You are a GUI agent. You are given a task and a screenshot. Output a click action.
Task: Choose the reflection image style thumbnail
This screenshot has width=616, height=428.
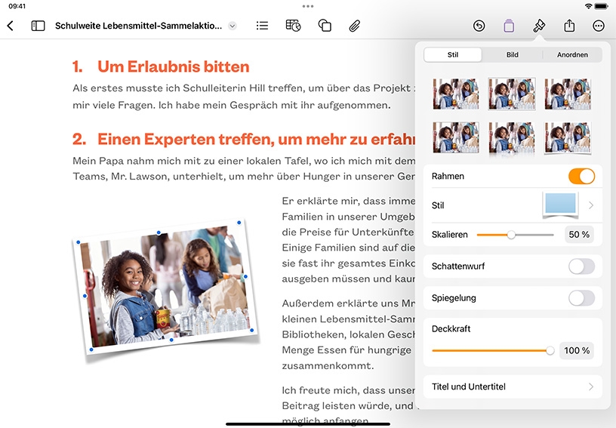[512, 138]
